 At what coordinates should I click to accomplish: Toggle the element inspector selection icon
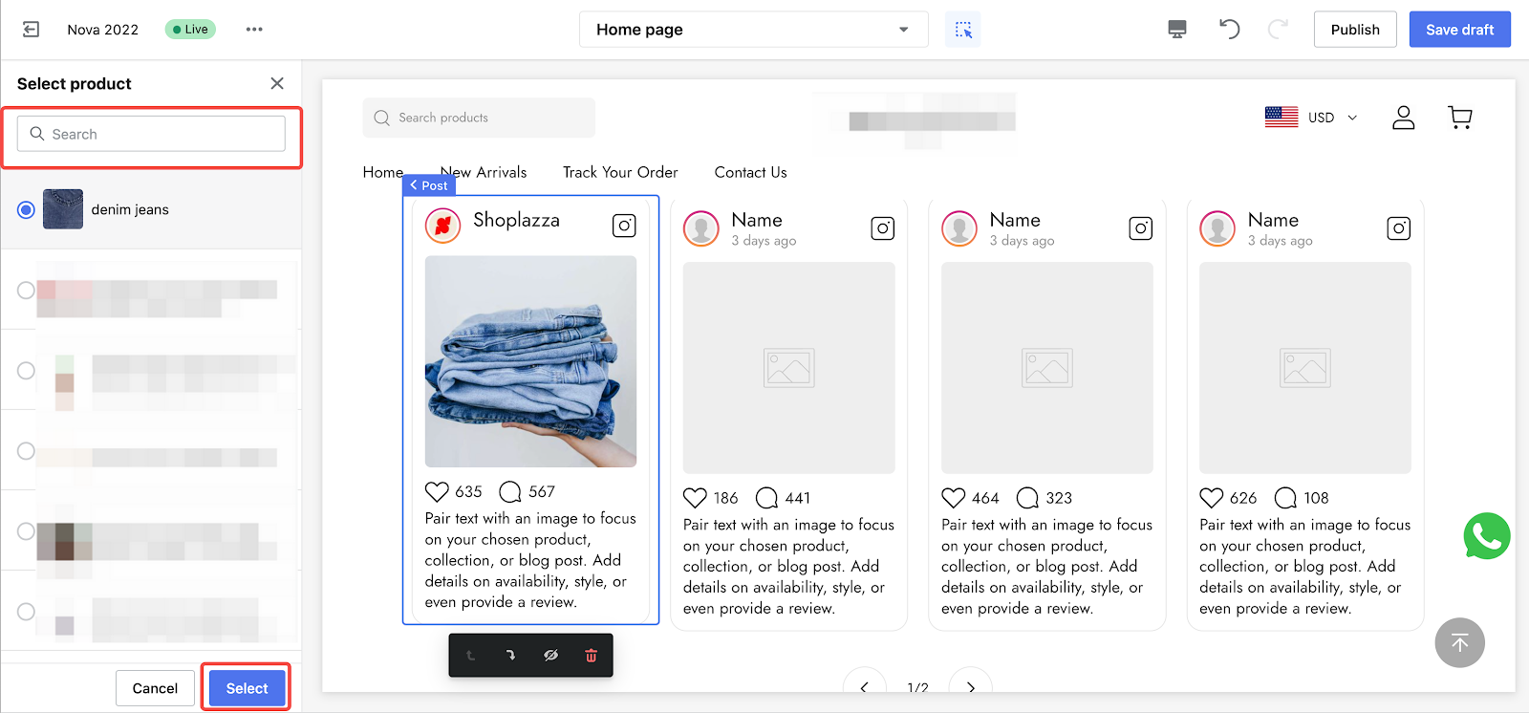click(x=963, y=30)
